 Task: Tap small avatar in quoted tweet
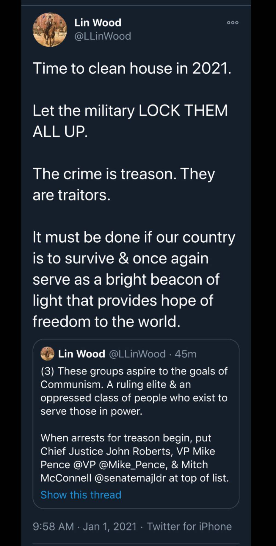47,354
